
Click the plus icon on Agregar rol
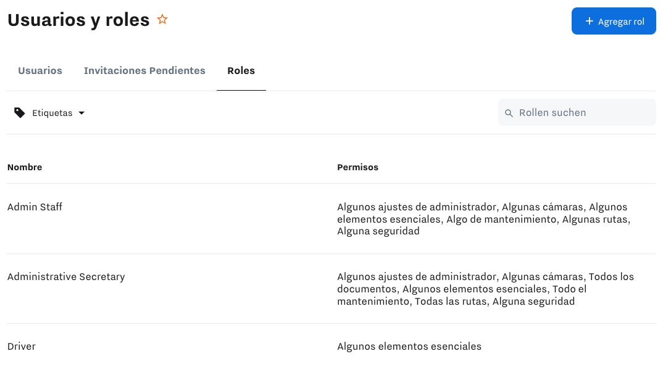tap(589, 22)
